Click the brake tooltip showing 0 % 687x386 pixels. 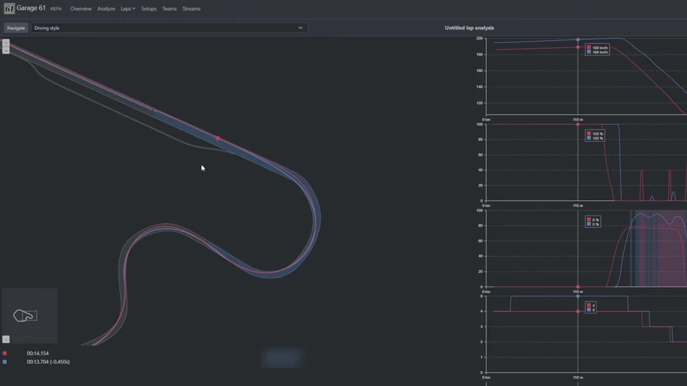point(592,222)
